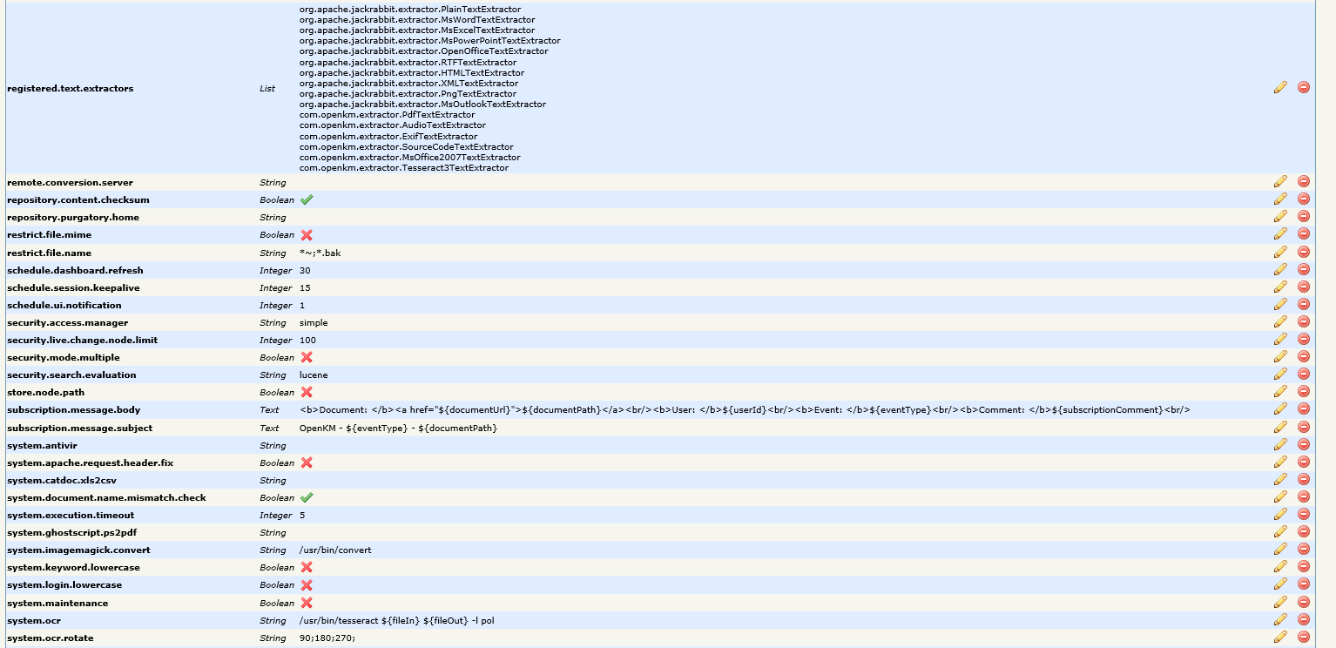The width and height of the screenshot is (1336, 648).
Task: Click the restrict.file.mime red cross
Action: point(307,235)
